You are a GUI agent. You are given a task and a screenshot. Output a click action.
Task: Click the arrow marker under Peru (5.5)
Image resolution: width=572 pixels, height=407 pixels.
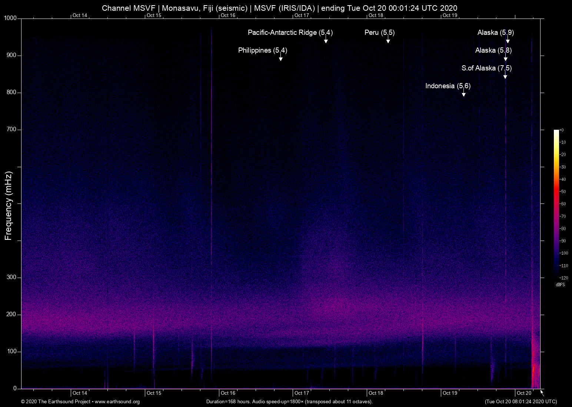point(388,40)
